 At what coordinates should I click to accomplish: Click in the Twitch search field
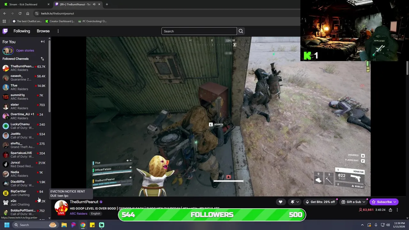(199, 31)
